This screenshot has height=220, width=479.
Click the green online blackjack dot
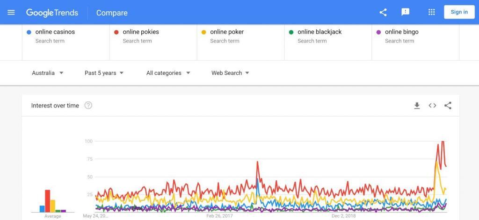pyautogui.click(x=291, y=32)
